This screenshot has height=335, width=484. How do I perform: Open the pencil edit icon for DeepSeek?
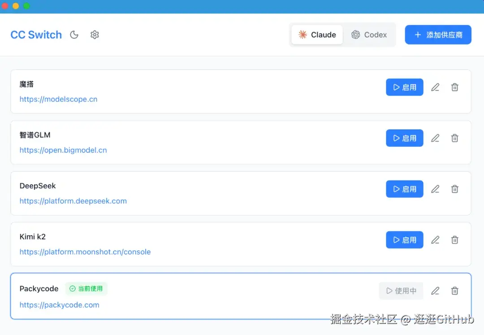coord(435,189)
